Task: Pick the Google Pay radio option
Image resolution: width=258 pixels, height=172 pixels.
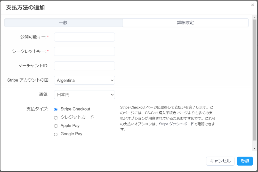Action: tap(56, 134)
